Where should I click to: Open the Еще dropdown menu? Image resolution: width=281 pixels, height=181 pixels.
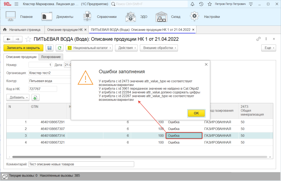point(269,48)
